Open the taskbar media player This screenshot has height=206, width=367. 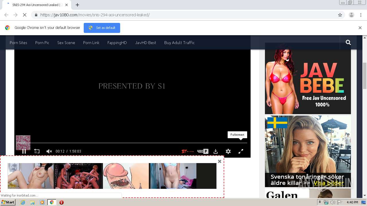tap(42, 202)
